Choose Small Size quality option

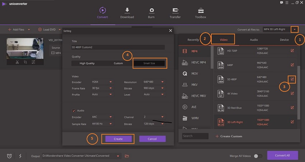pyautogui.click(x=149, y=63)
